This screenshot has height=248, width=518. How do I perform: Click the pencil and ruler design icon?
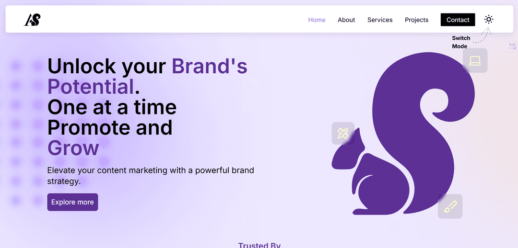point(343,133)
